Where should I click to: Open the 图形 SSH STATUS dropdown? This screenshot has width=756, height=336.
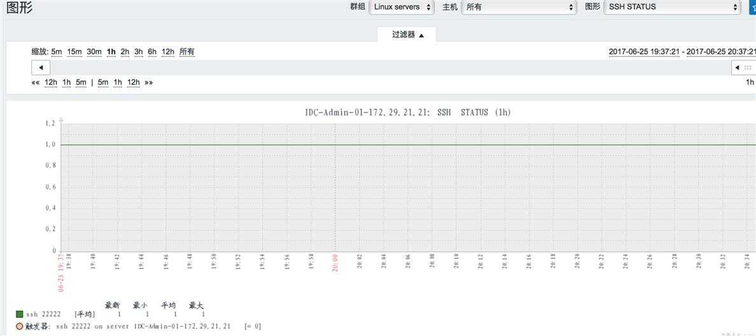point(672,7)
